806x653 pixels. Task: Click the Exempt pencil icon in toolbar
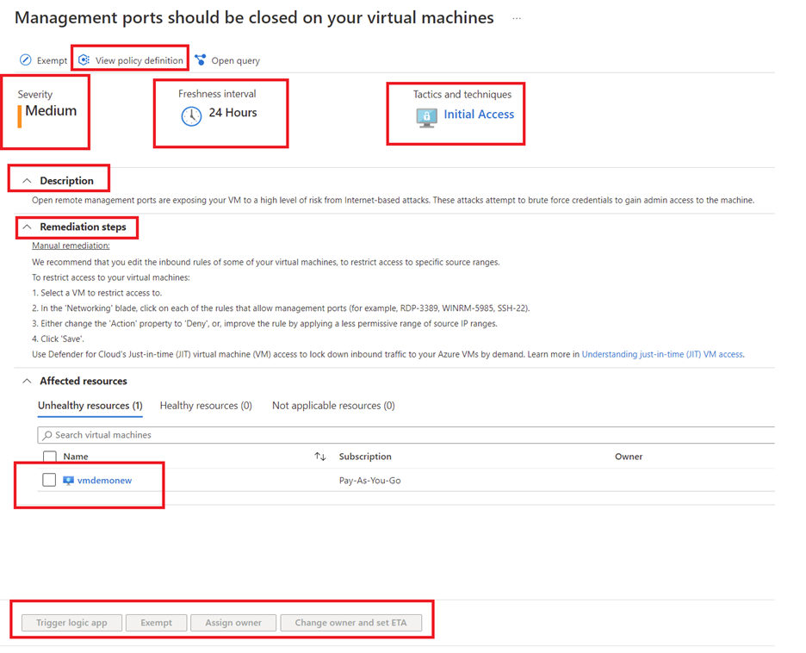pos(26,60)
